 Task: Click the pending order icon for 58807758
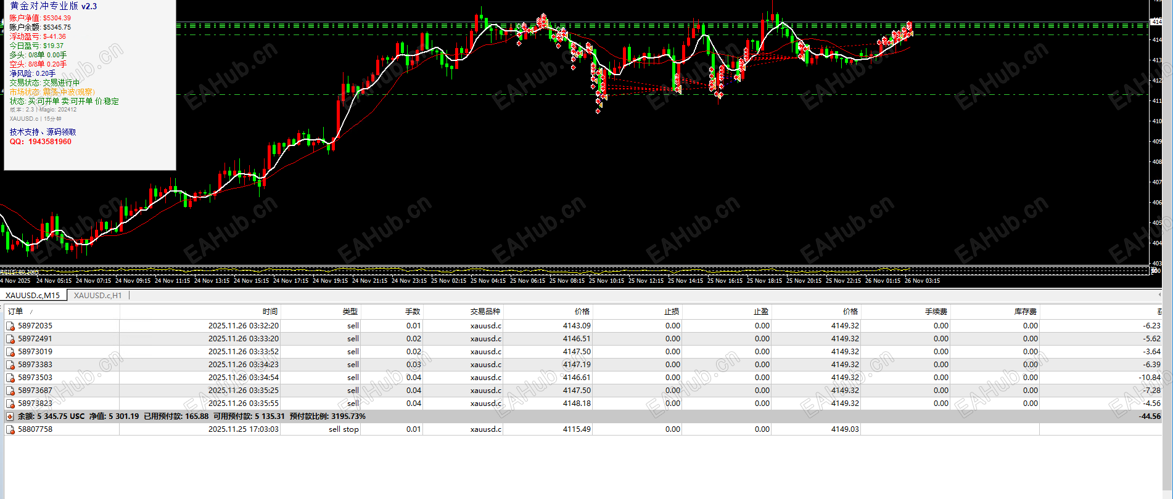tap(10, 429)
